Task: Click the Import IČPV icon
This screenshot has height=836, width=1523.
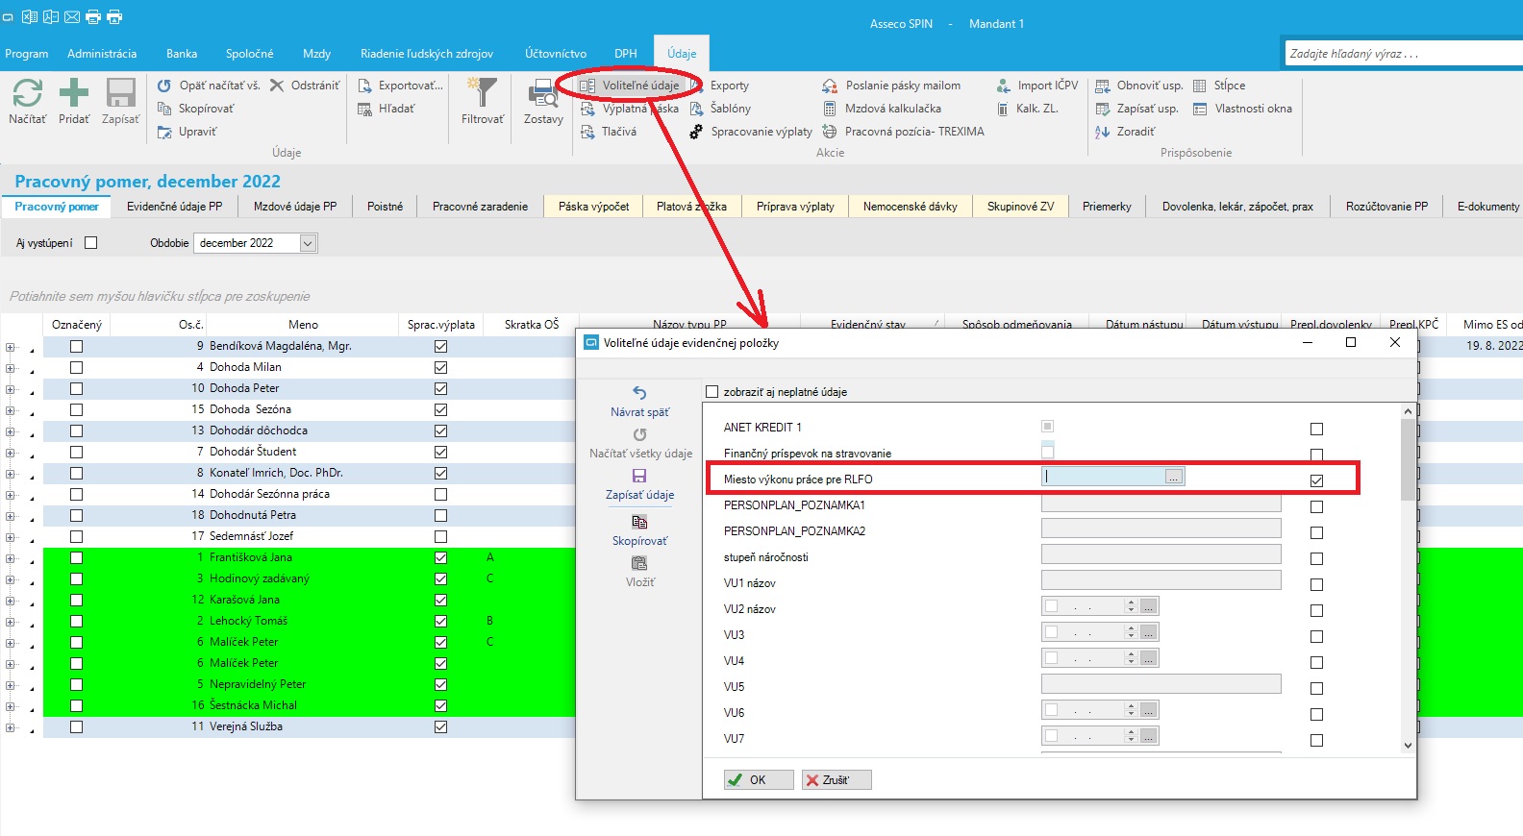Action: pos(1003,86)
